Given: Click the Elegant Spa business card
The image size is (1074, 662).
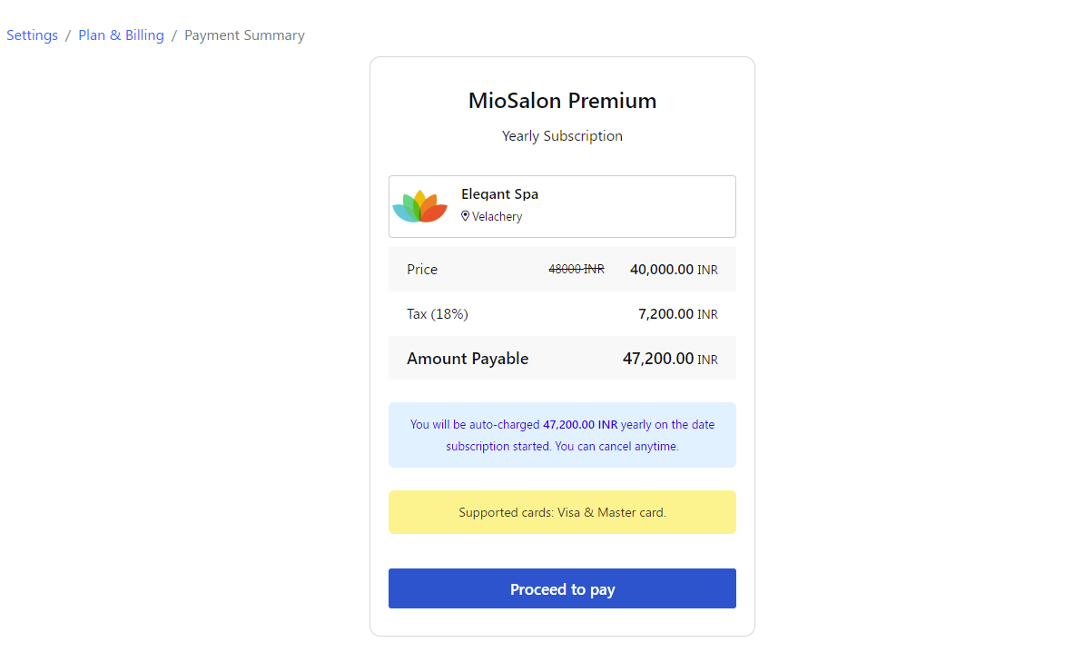Looking at the screenshot, I should pos(636,206).
